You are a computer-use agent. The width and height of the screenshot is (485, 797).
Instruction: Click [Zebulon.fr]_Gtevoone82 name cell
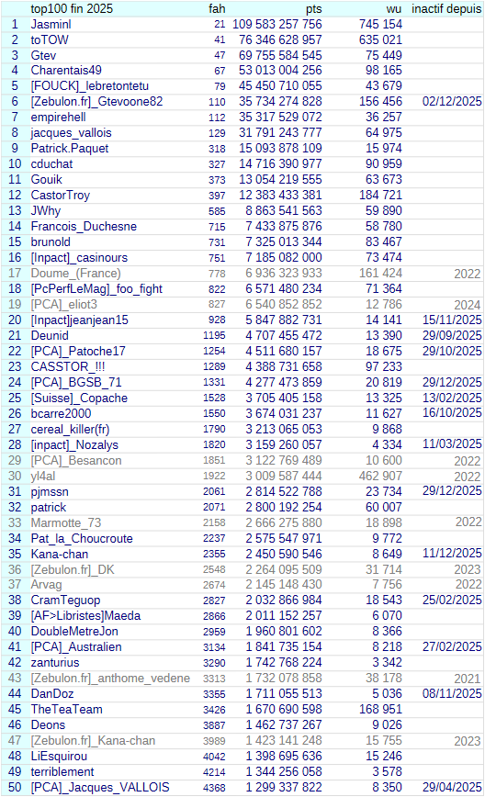[96, 102]
